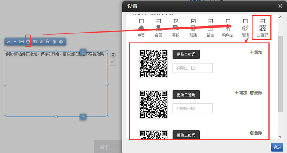The width and height of the screenshot is (287, 153).
Task: Click the scrollbar down arrow in settings
Action: coord(280,136)
